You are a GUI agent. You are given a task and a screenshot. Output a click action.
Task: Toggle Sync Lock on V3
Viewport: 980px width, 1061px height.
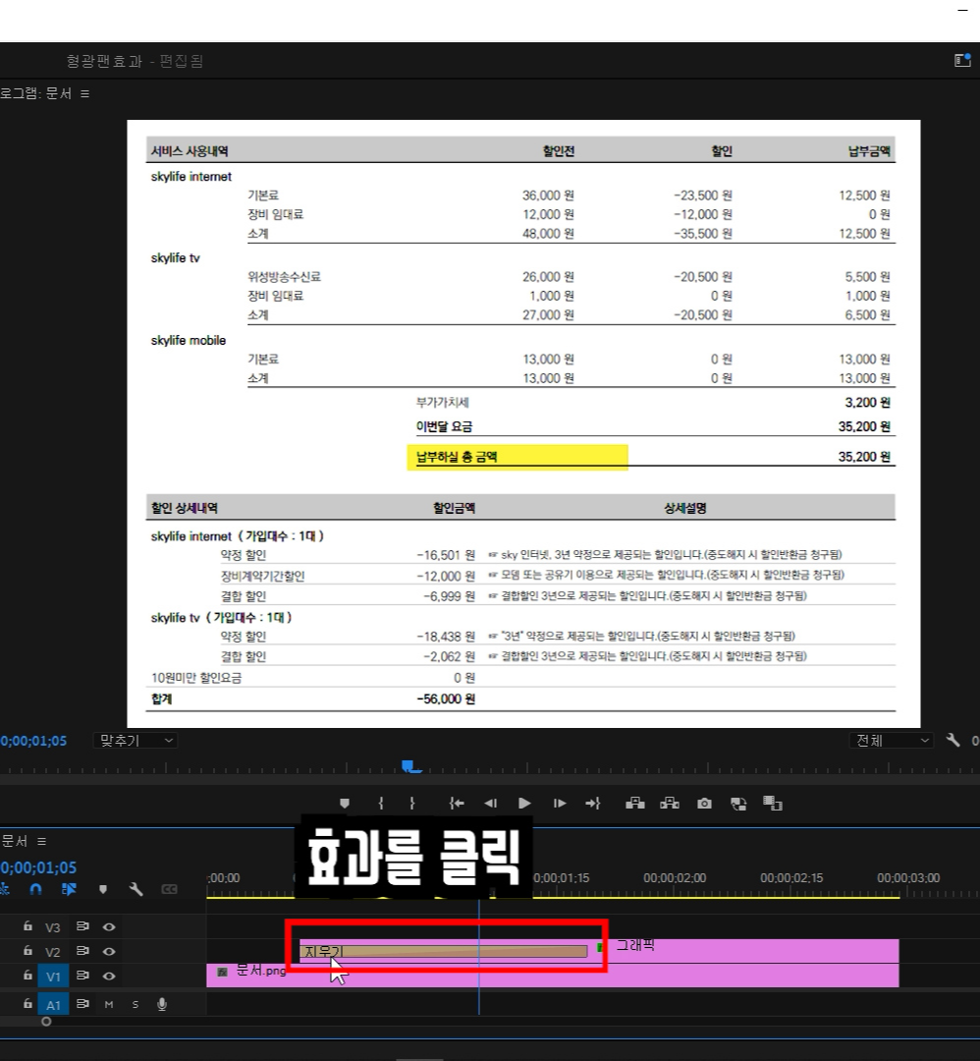click(x=82, y=926)
